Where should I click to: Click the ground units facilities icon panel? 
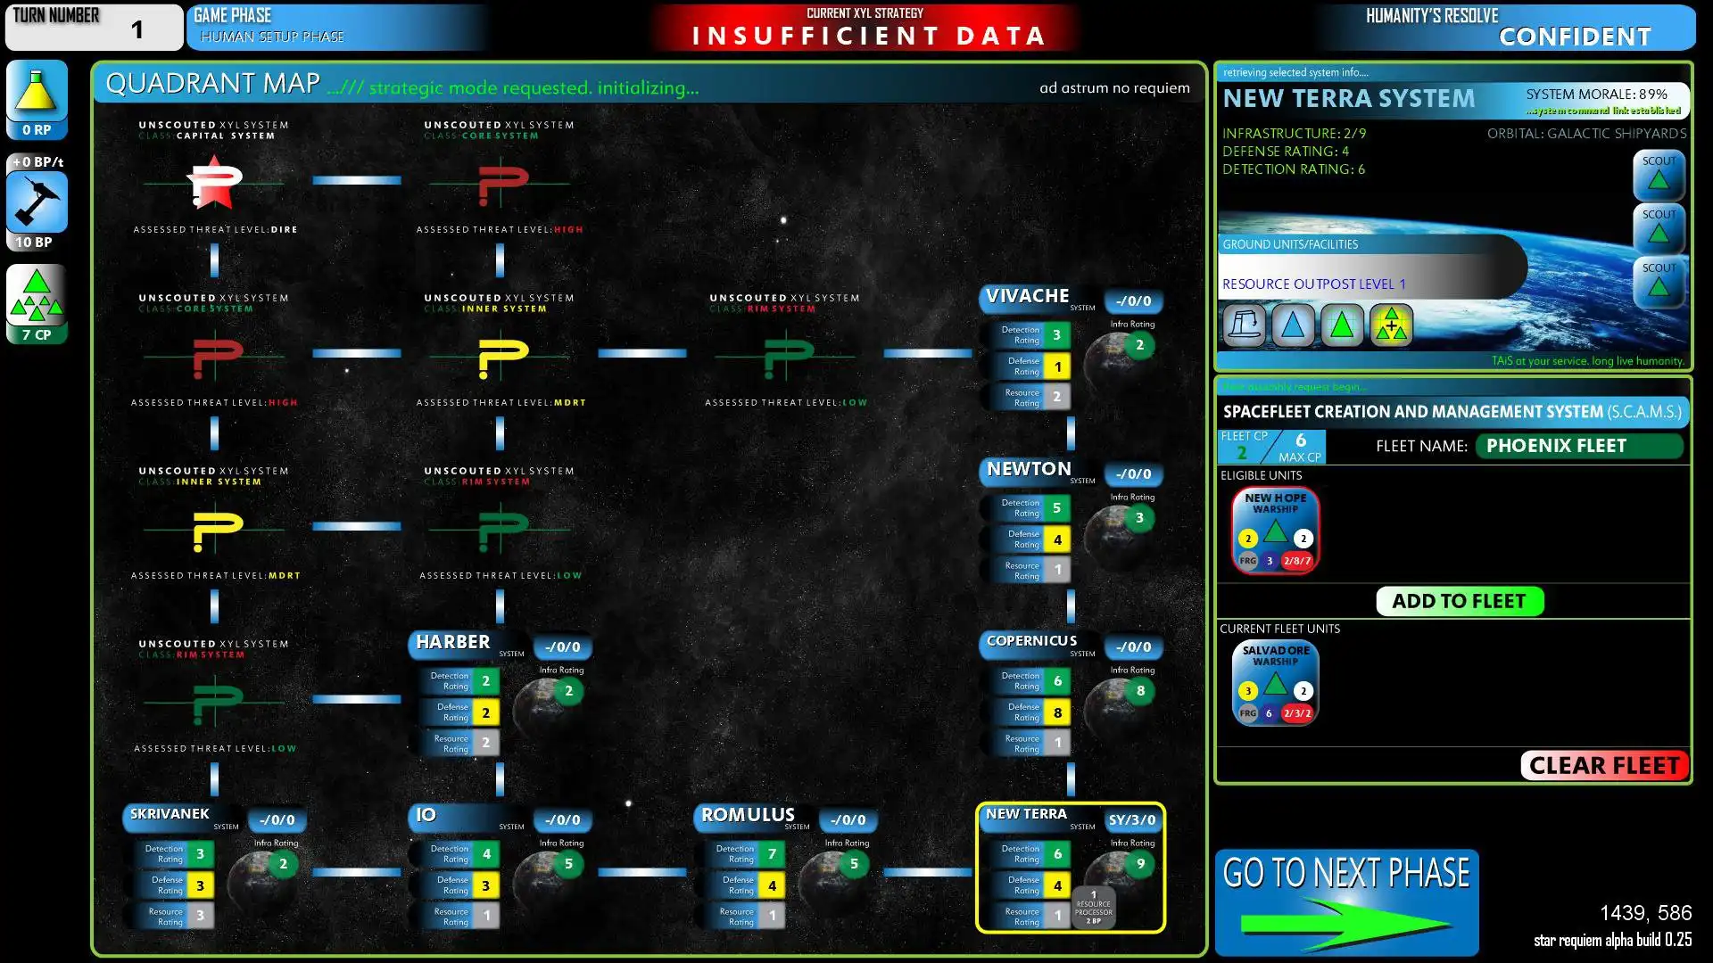[x=1318, y=324]
